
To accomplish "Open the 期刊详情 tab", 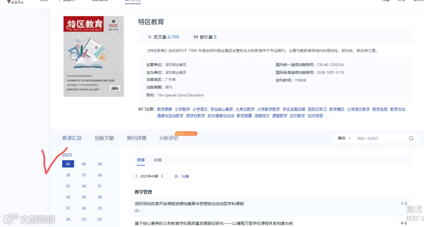I will point(137,138).
